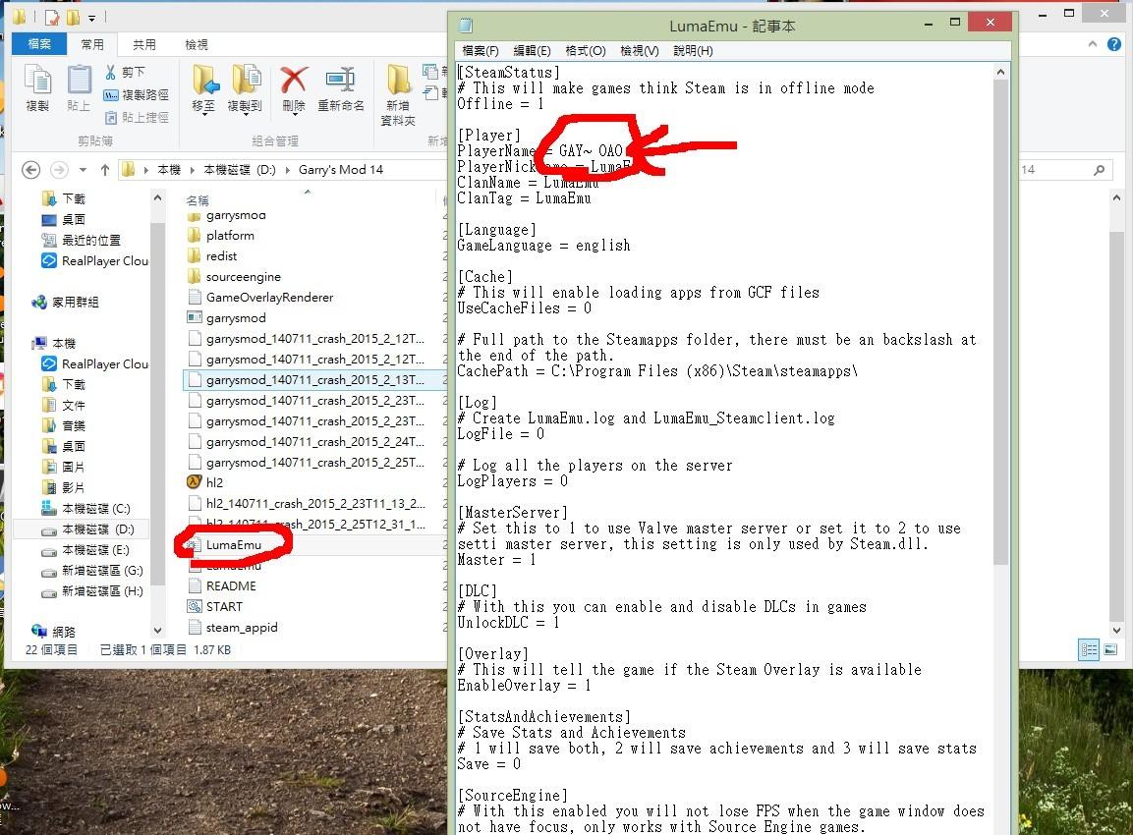Open Notepad 檢視(V) menu
Viewport: 1133px width, 835px height.
(x=640, y=50)
